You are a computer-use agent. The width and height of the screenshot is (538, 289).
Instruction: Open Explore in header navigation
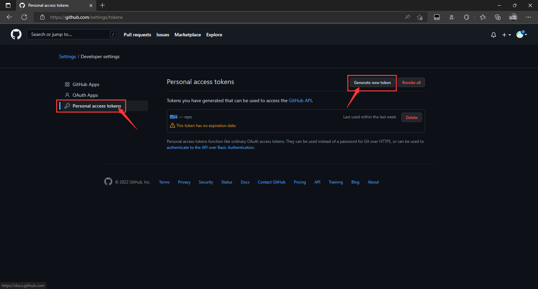pyautogui.click(x=214, y=35)
